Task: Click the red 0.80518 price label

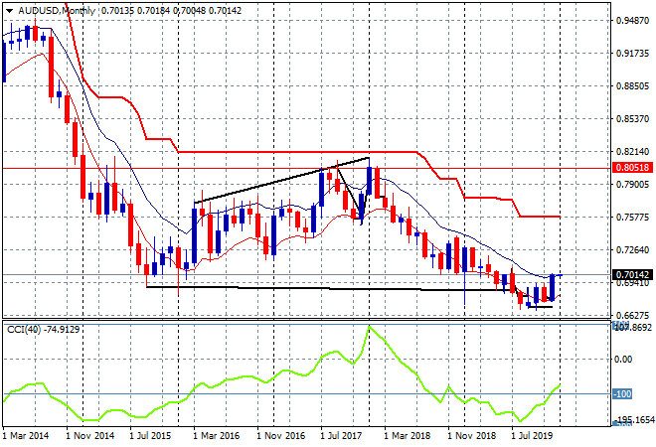Action: [x=632, y=168]
